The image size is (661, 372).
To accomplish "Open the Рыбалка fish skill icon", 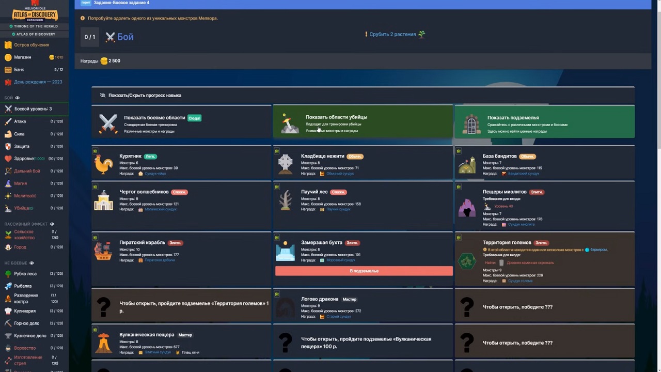I will (8, 286).
